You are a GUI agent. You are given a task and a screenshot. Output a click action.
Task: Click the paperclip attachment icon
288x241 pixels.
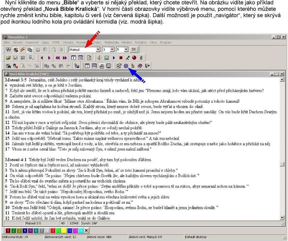click(x=141, y=58)
